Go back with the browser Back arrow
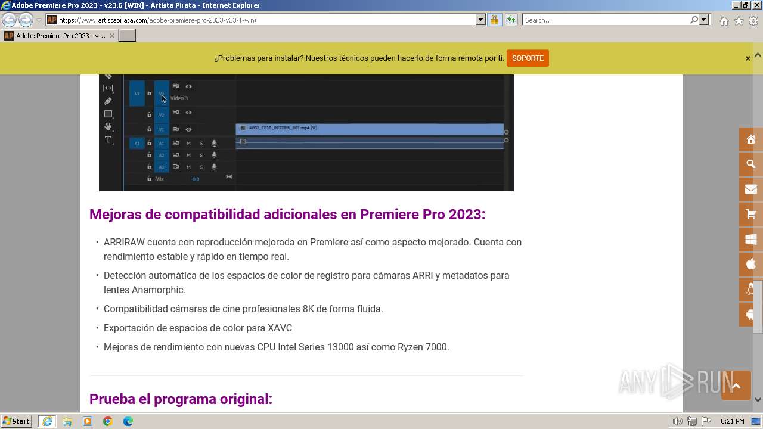 pos(9,20)
